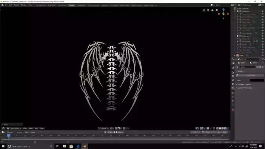Open viewport Add menu
This screenshot has width=265, height=149.
(36, 128)
